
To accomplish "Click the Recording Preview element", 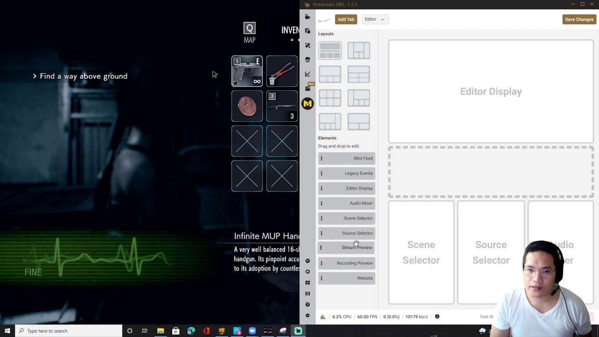I will [x=347, y=263].
